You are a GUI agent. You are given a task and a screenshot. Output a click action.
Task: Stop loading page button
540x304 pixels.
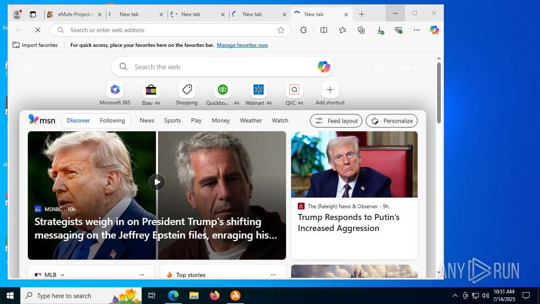click(x=38, y=30)
